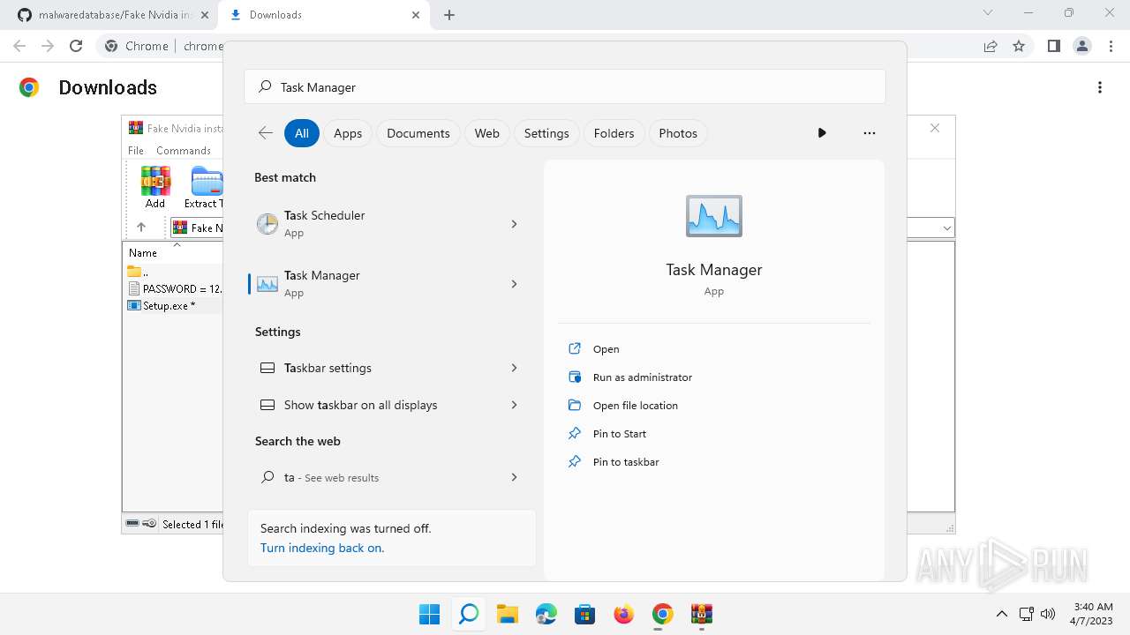This screenshot has width=1130, height=635.
Task: Expand Taskbar settings chevron
Action: [514, 368]
